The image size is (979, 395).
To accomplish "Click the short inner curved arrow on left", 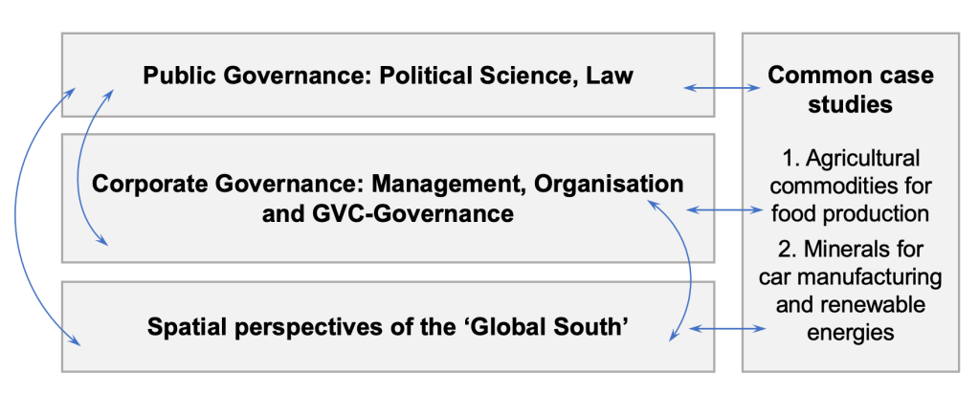I will click(86, 167).
